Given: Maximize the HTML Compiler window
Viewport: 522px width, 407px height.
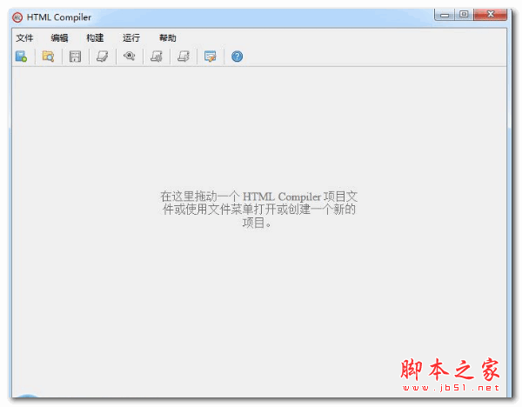Looking at the screenshot, I should 464,15.
